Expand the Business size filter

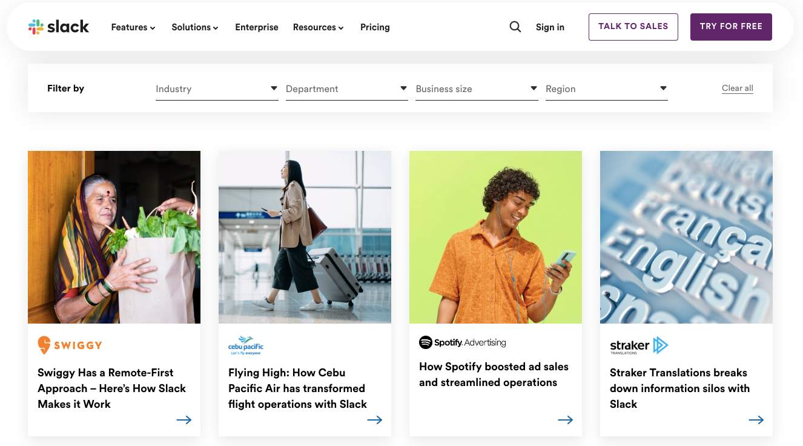(477, 88)
